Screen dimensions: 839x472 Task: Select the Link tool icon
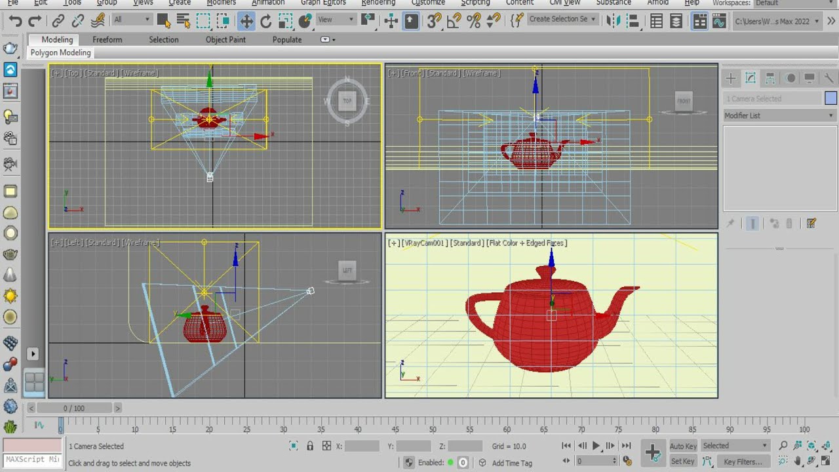tap(58, 21)
